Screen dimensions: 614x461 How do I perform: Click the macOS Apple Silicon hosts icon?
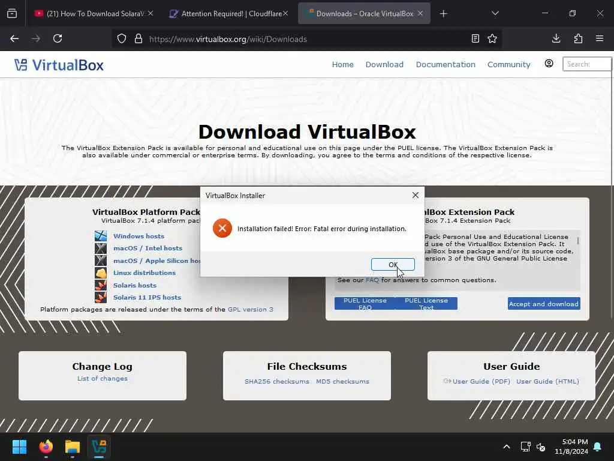pyautogui.click(x=101, y=261)
